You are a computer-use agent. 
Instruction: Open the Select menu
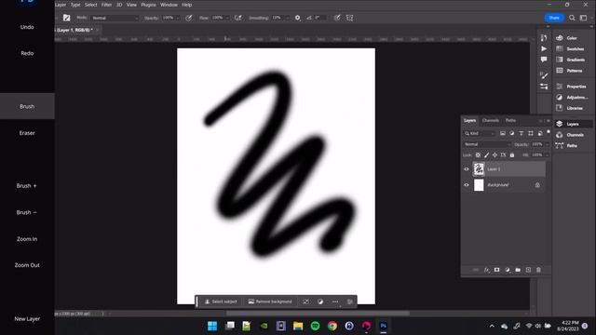coord(91,5)
